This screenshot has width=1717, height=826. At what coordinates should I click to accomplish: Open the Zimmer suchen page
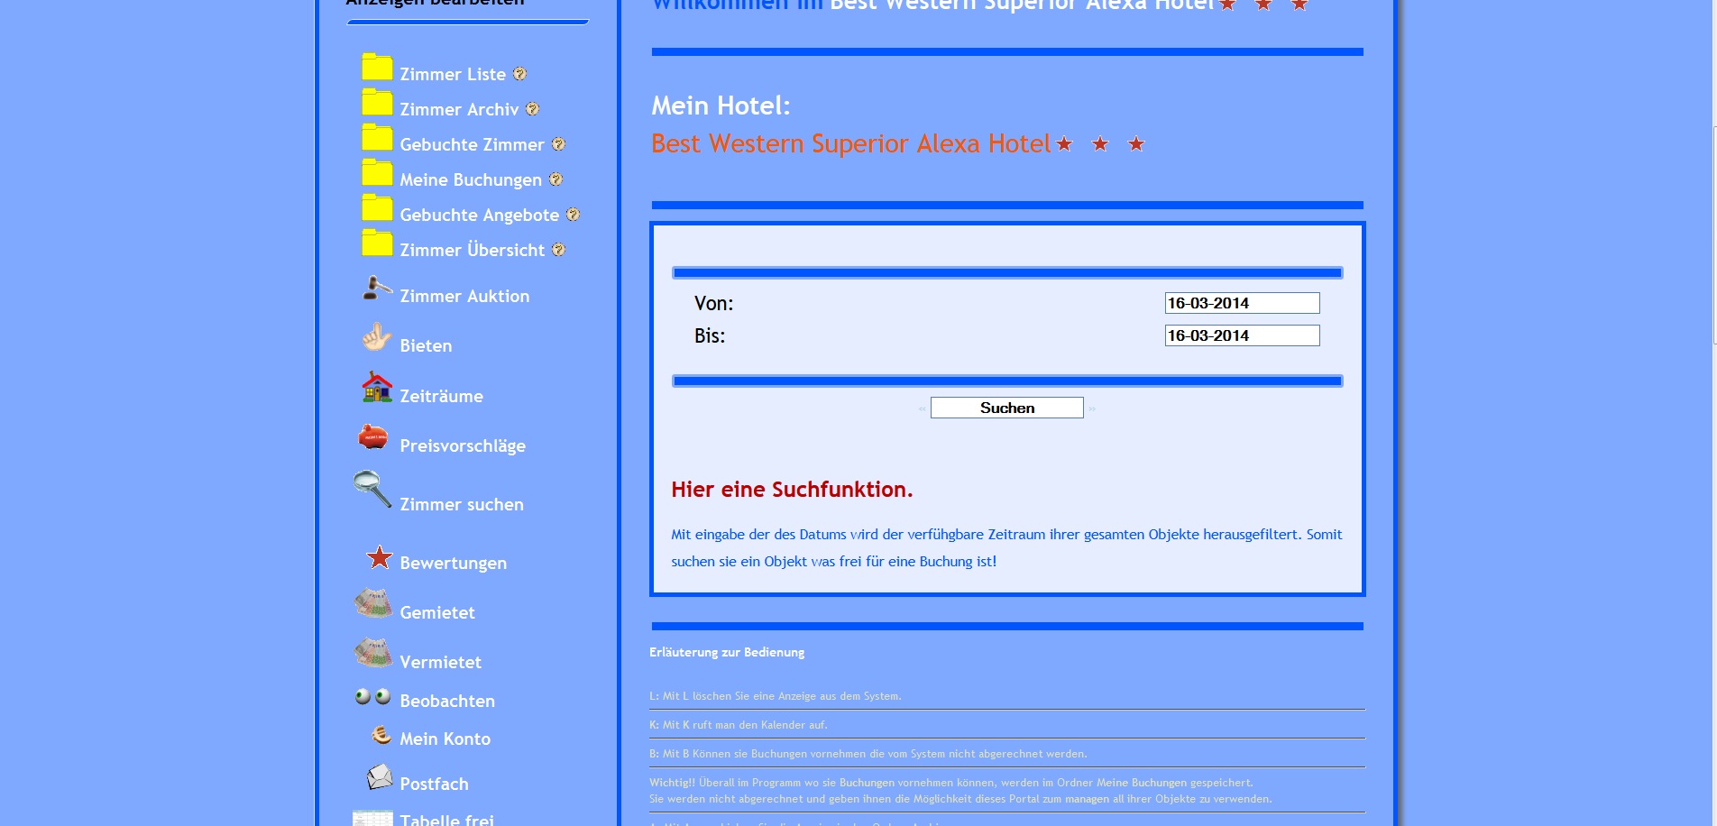tap(462, 504)
